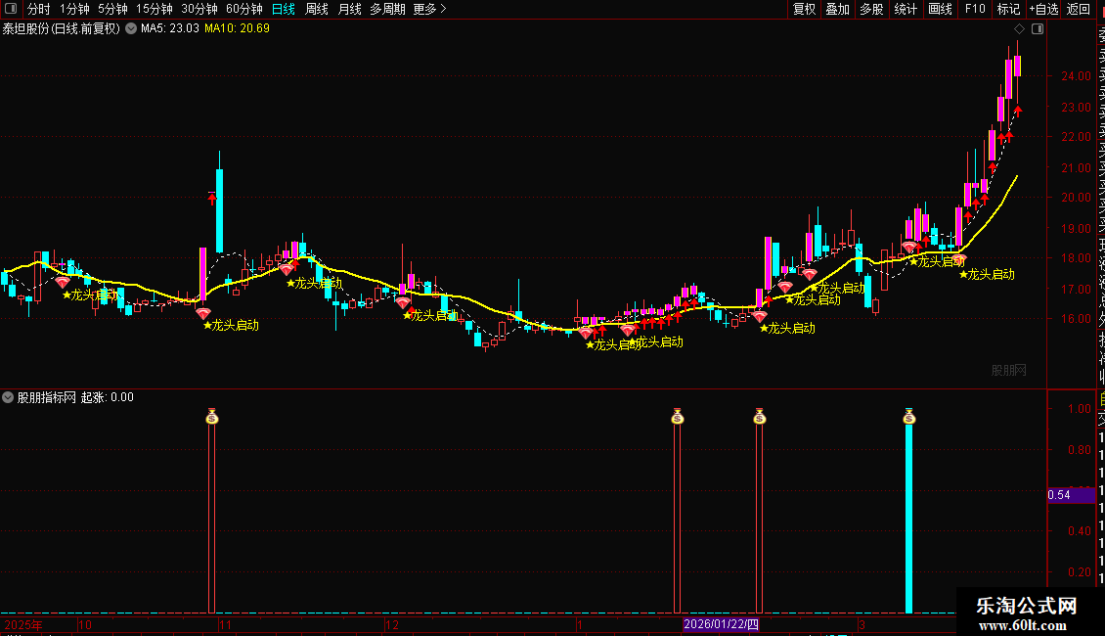Add stock via +自选 button
This screenshot has width=1105, height=636.
click(1043, 9)
